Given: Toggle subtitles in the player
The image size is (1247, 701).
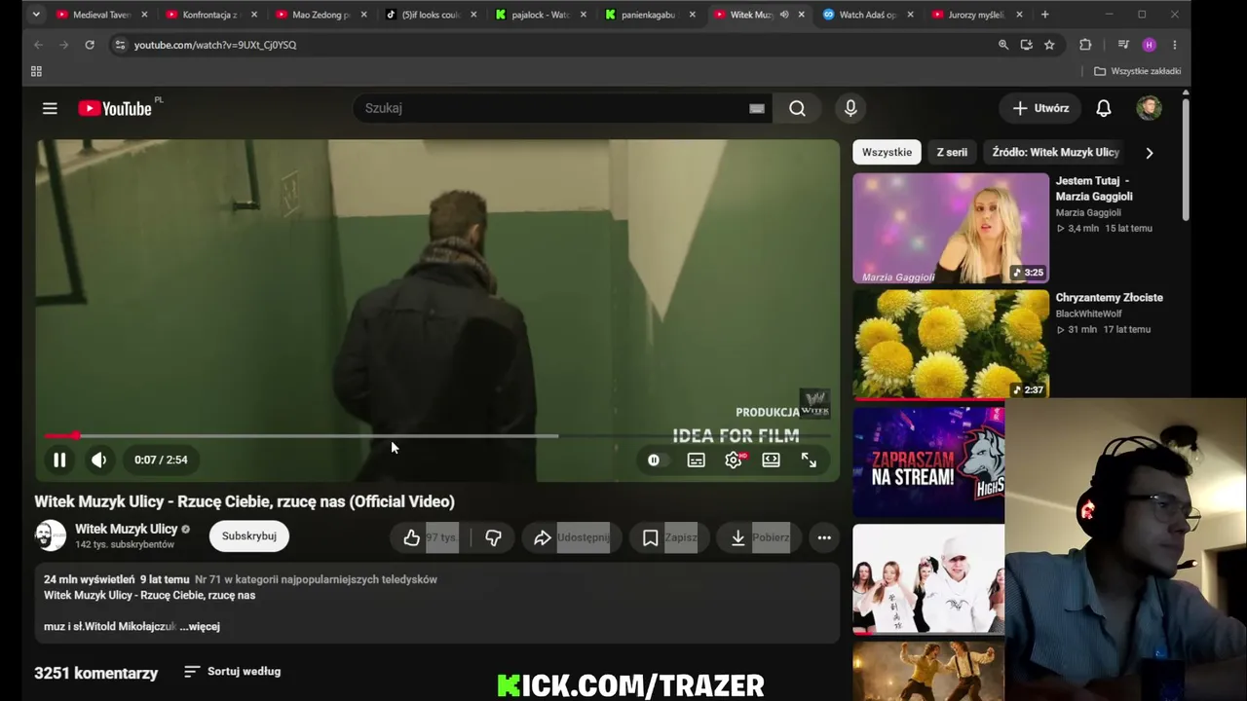Looking at the screenshot, I should click(x=696, y=460).
